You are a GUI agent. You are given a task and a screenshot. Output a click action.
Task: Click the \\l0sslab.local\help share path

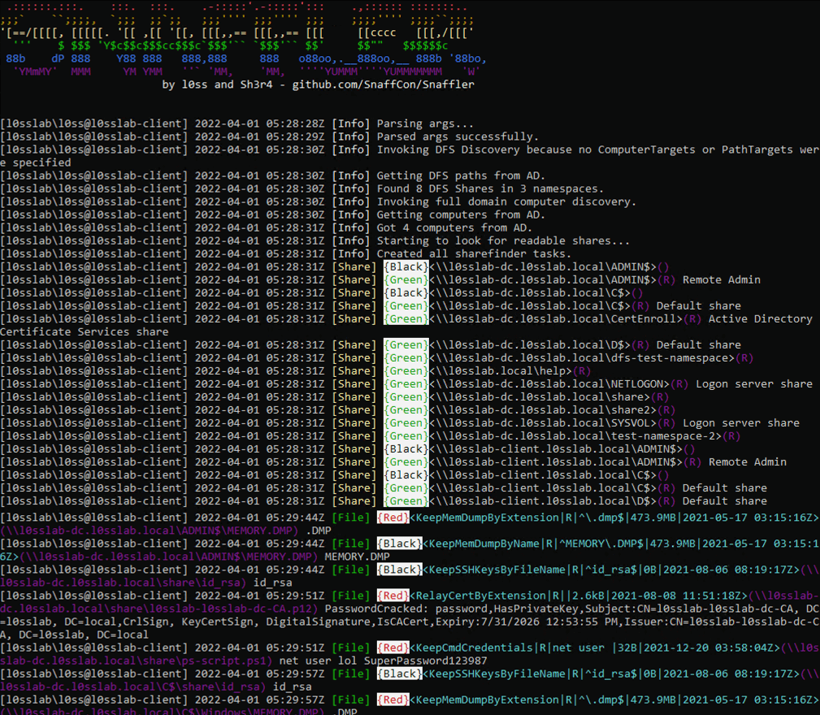pos(503,371)
